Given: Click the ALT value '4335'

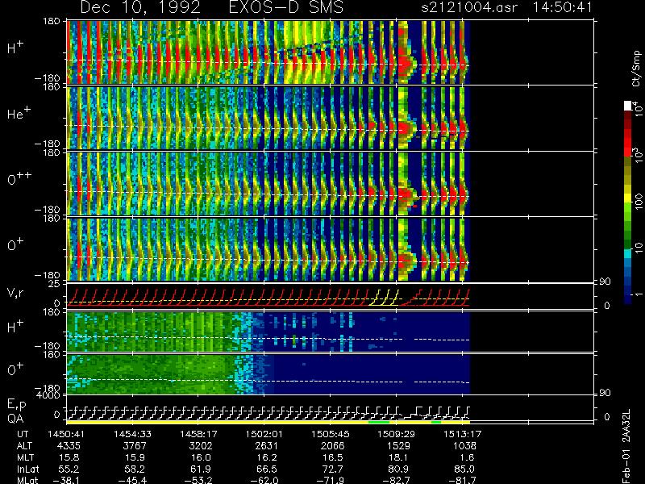Looking at the screenshot, I should coord(69,446).
